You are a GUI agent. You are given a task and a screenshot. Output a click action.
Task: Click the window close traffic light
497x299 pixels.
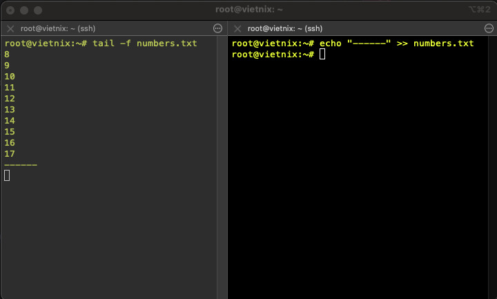click(10, 10)
